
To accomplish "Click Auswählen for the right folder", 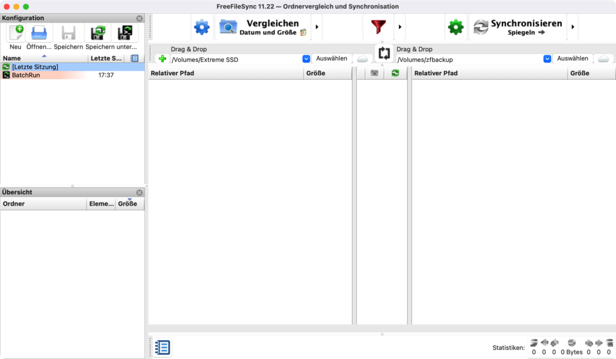I will pyautogui.click(x=573, y=58).
